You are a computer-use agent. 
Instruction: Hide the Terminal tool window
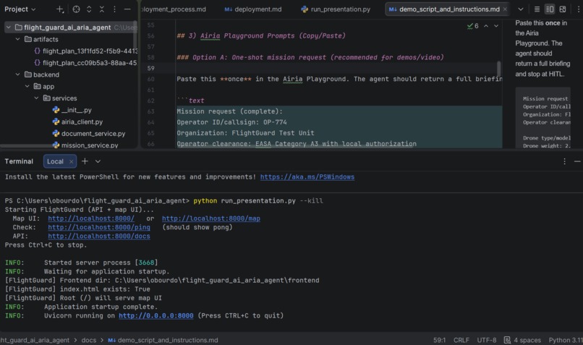pyautogui.click(x=577, y=161)
